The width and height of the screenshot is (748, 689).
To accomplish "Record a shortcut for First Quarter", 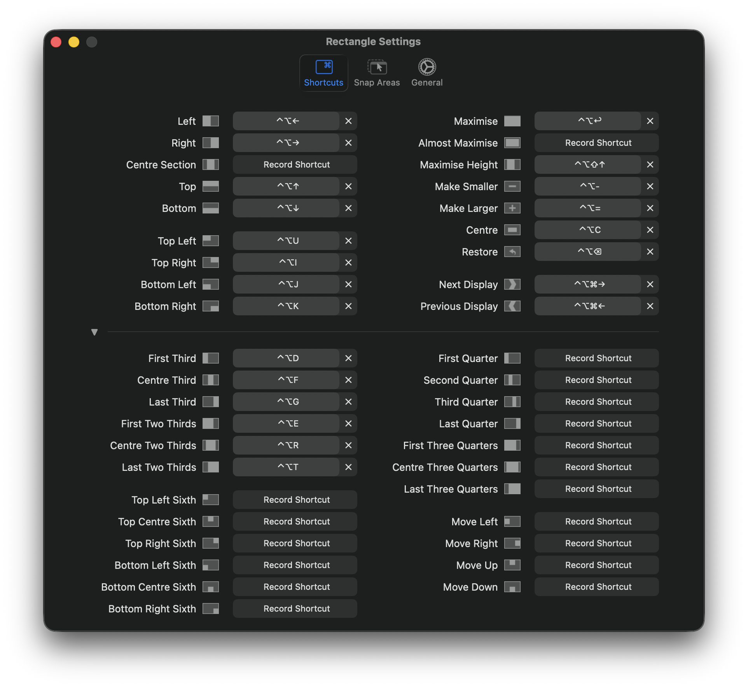I will [597, 358].
